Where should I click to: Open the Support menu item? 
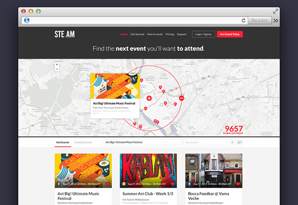click(x=182, y=34)
